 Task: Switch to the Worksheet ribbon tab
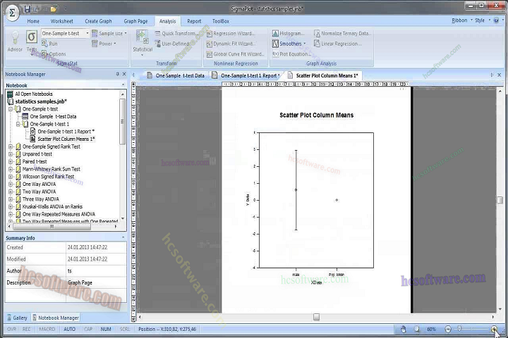click(x=61, y=21)
